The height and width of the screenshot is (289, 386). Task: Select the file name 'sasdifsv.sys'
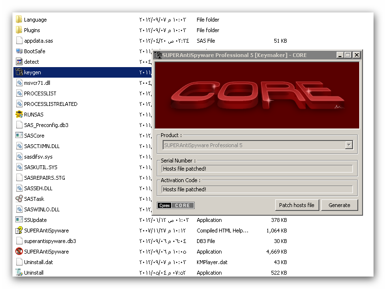(x=38, y=157)
